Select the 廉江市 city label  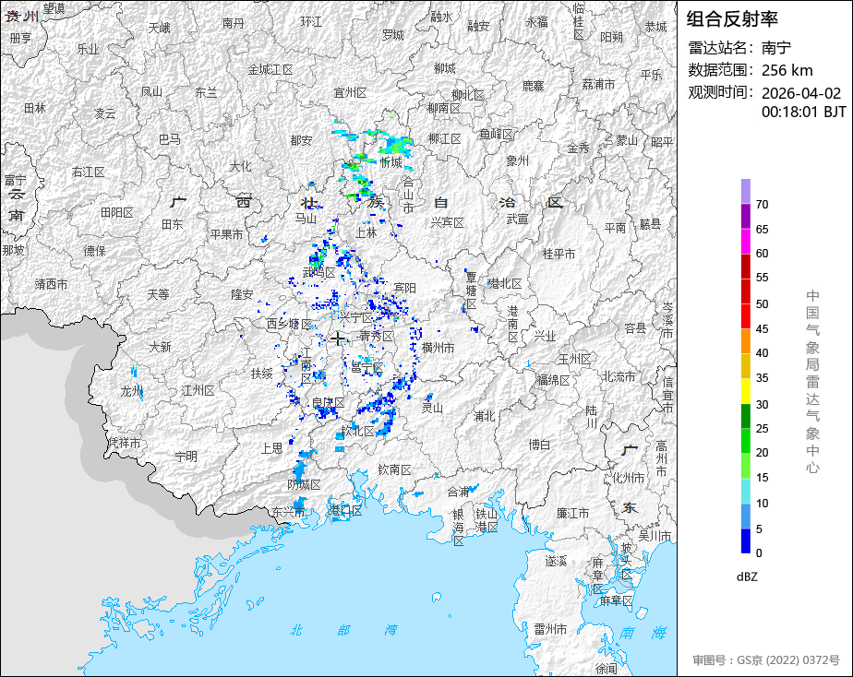(x=572, y=513)
